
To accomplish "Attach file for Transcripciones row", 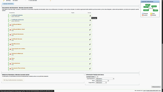I will coord(90,64).
